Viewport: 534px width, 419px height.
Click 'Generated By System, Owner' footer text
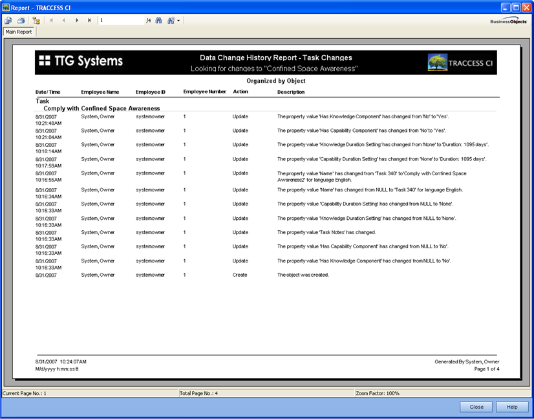pos(467,361)
